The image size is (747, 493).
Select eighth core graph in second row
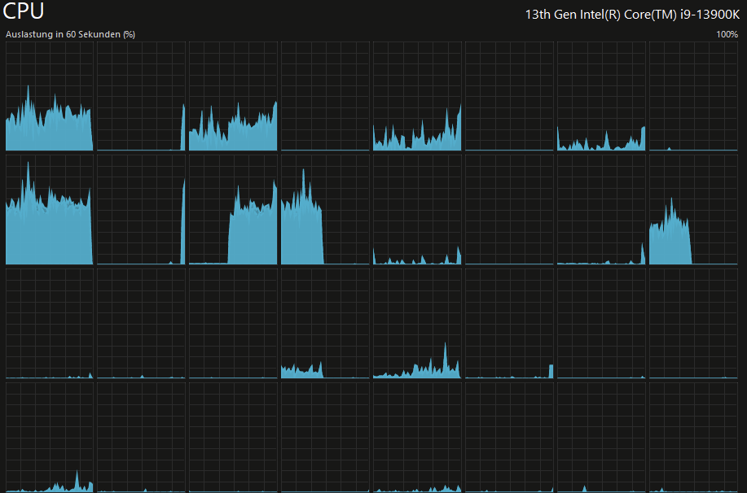[693, 210]
